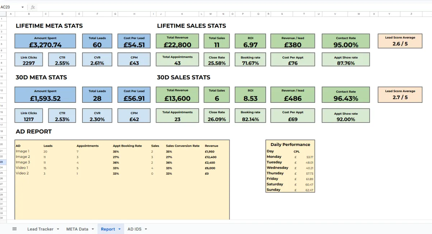432x234 pixels.
Task: Open the Lead Tracker tab dropdown arrow
Action: pyautogui.click(x=58, y=229)
